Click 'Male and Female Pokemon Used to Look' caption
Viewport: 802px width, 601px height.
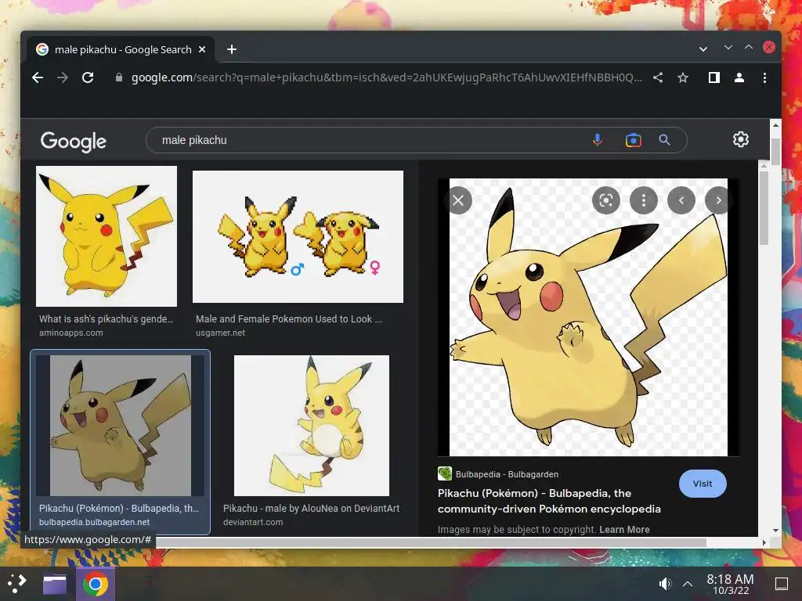click(288, 319)
